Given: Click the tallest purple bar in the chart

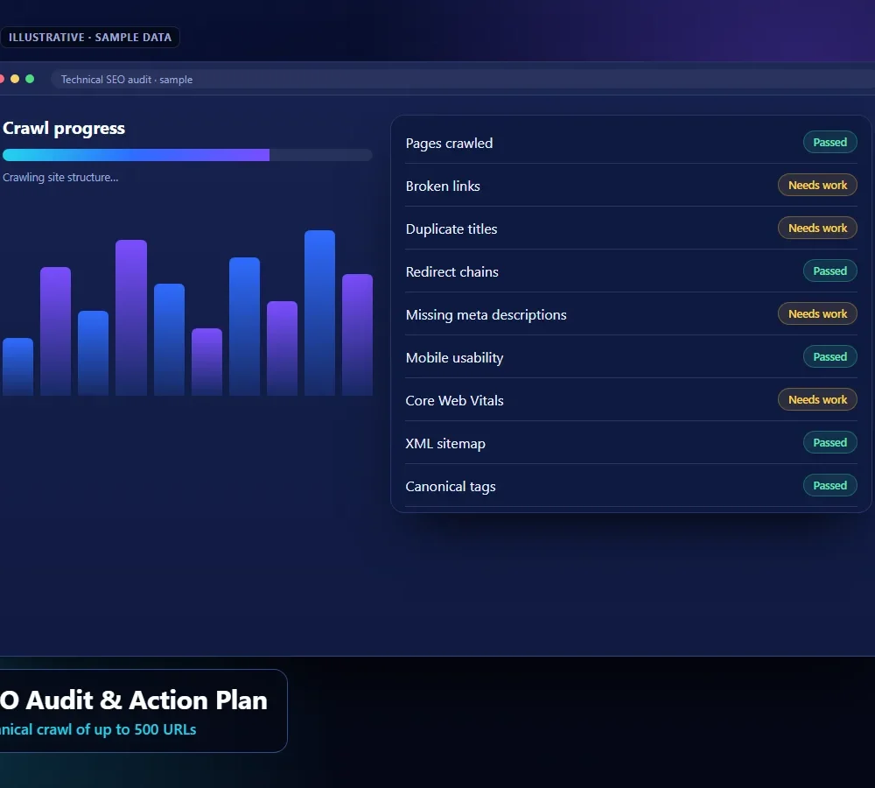Looking at the screenshot, I should click(x=131, y=318).
